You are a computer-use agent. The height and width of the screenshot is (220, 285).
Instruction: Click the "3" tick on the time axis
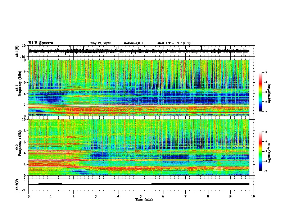[96, 196]
